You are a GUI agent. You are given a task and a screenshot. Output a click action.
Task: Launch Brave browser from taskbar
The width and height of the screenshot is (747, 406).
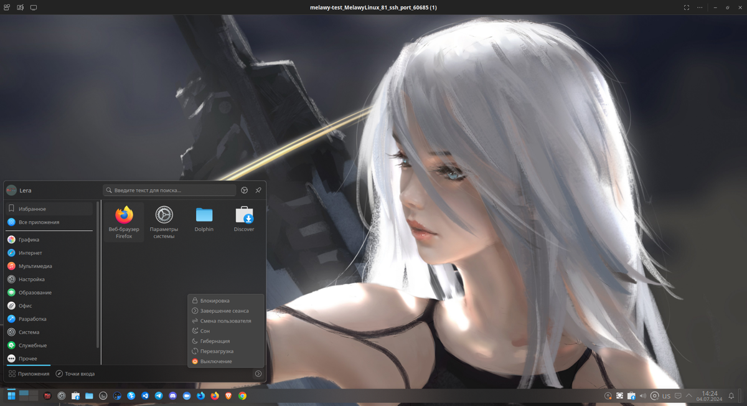point(228,396)
